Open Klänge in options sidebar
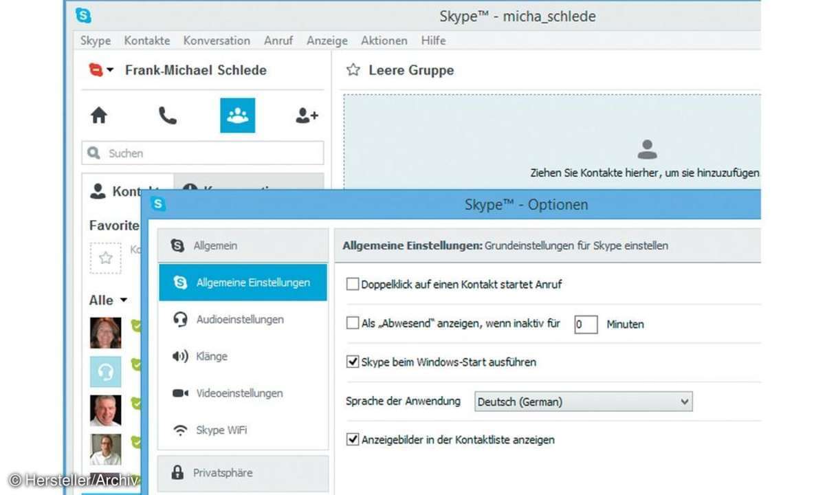The height and width of the screenshot is (495, 825). tap(243, 356)
